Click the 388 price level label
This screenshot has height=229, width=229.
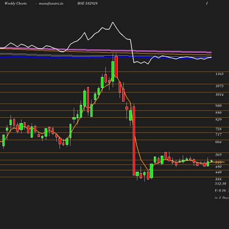(218, 179)
